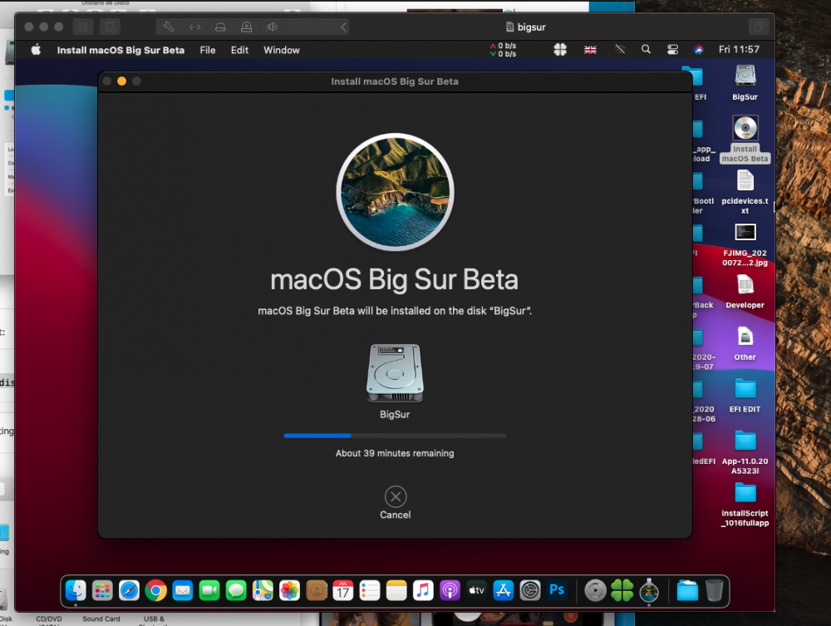Open the clover menu bar icon

560,50
